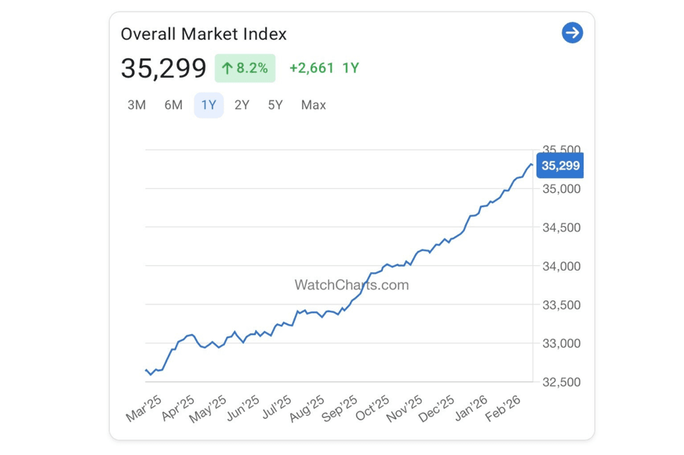
Task: Click the large 35,299 index value
Action: tap(163, 68)
